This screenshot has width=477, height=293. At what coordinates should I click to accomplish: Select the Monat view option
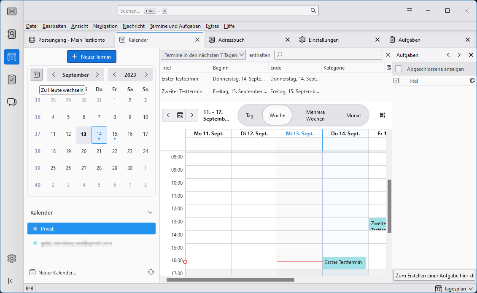tap(353, 115)
